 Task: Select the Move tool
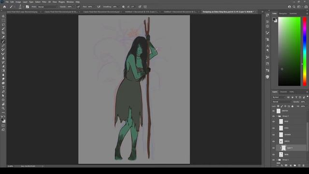pos(3,16)
